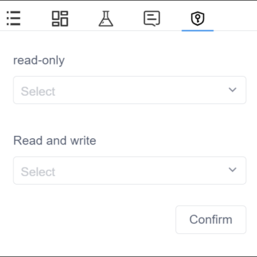Screen dimensions: 257x257
Task: Open the read-only Select combo box
Action: pos(130,90)
